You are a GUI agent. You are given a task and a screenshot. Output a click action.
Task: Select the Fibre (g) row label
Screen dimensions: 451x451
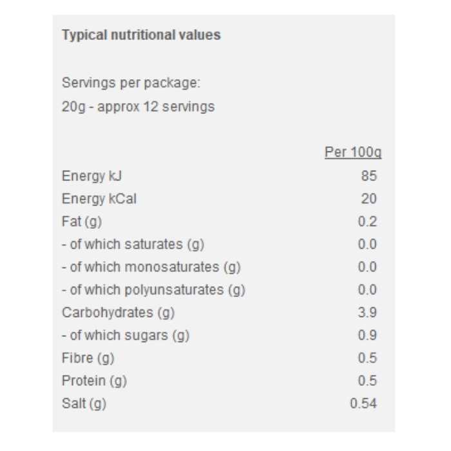tap(88, 358)
